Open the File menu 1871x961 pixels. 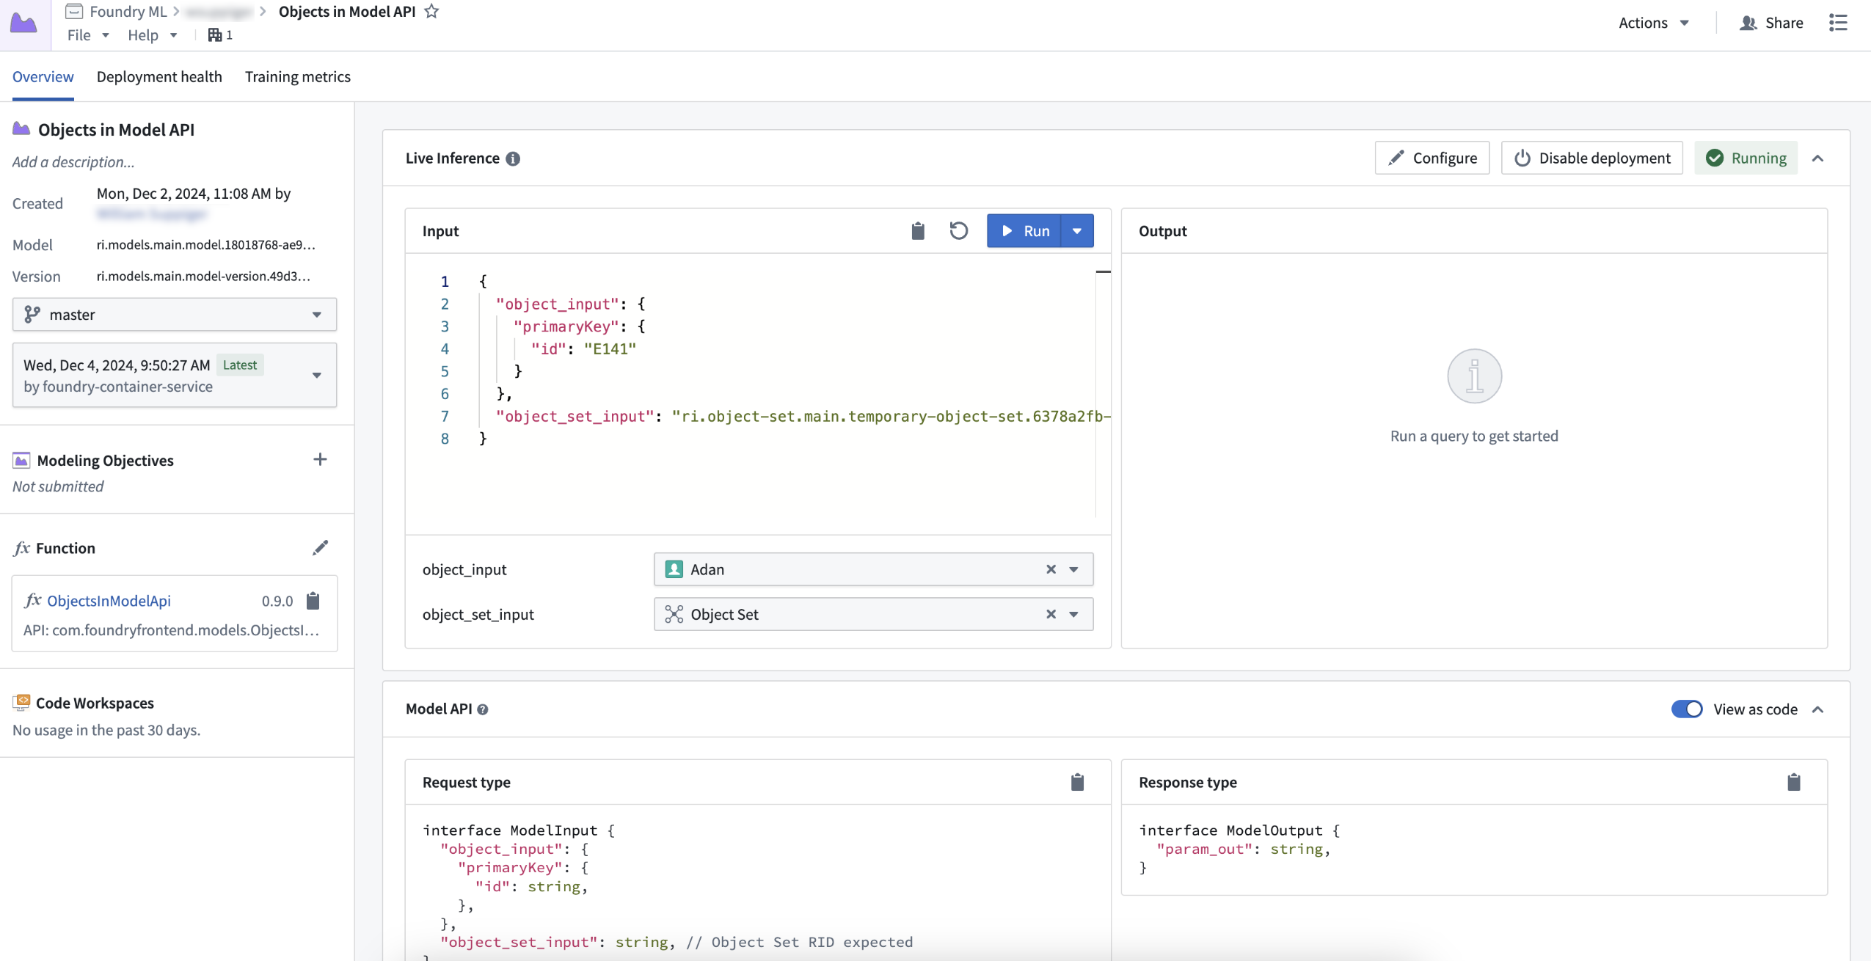pos(88,35)
